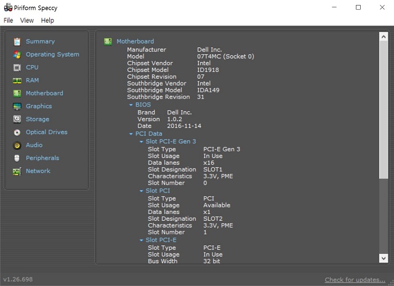Collapse the PCI Data tree node
This screenshot has width=394, height=286.
[131, 134]
